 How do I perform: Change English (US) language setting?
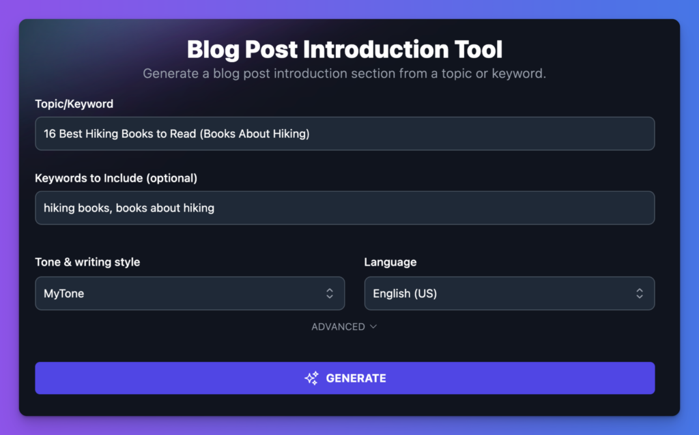click(x=509, y=293)
